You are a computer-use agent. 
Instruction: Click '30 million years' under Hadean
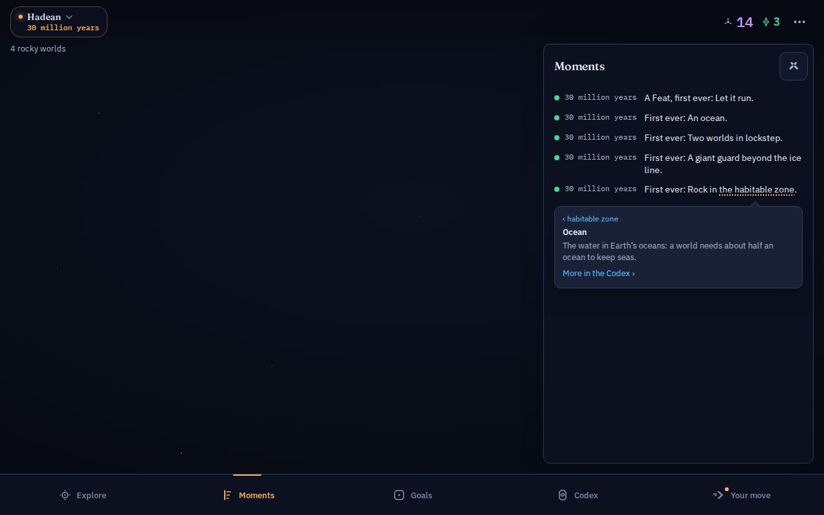coord(63,28)
